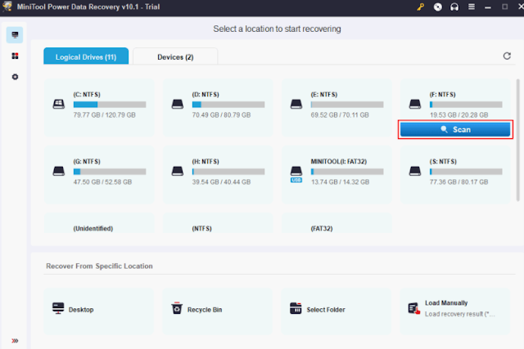Click the C: drive Windows disk icon
Viewport: 524px width, 349px height.
[x=59, y=104]
